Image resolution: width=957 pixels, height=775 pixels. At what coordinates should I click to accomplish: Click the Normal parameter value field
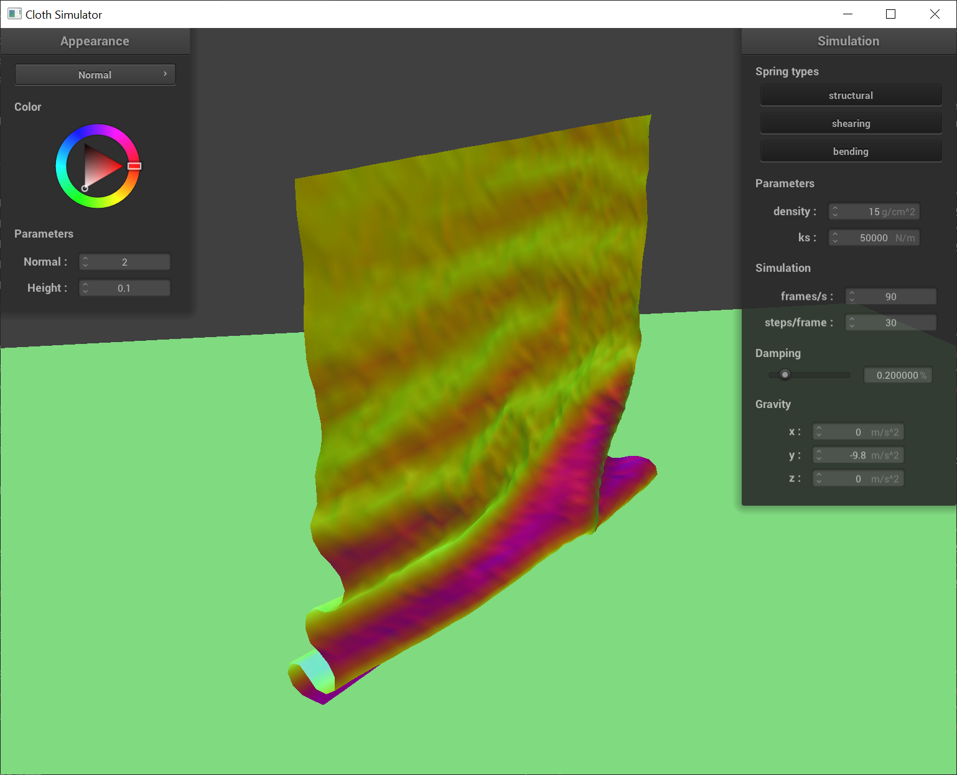pyautogui.click(x=124, y=262)
